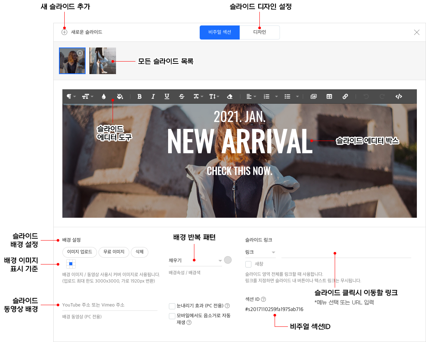
Task: Switch to the 비주얼 섹션 tab
Action: tap(219, 32)
